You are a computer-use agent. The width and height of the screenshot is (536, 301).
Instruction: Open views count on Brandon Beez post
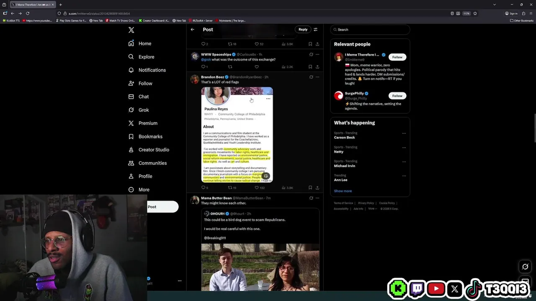tap(287, 188)
